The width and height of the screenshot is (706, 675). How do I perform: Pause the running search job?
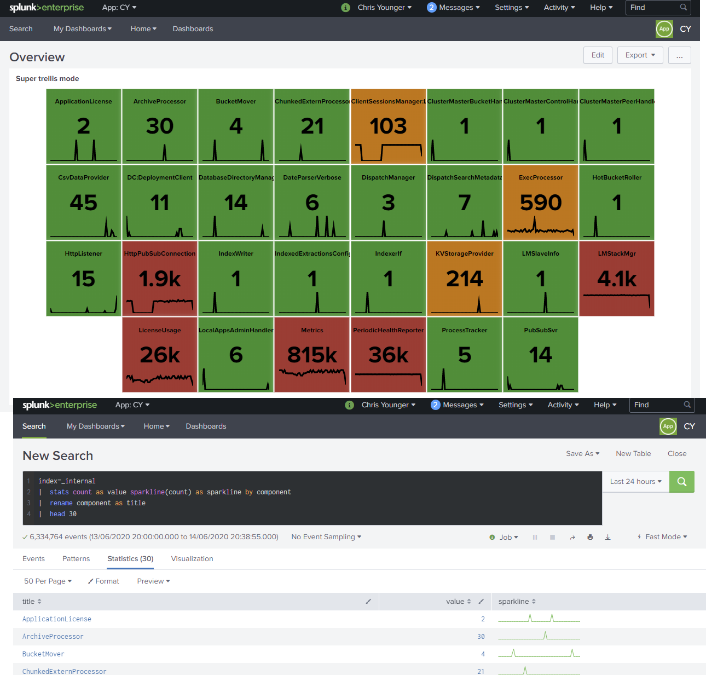click(x=535, y=538)
